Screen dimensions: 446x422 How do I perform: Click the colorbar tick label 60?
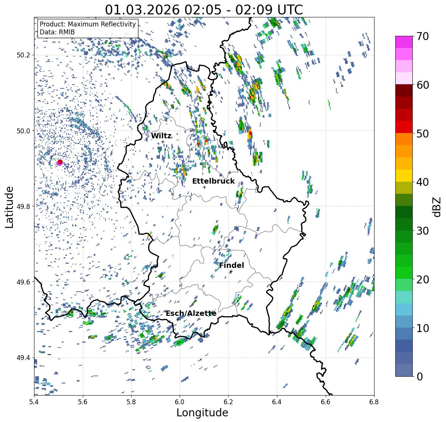[423, 85]
